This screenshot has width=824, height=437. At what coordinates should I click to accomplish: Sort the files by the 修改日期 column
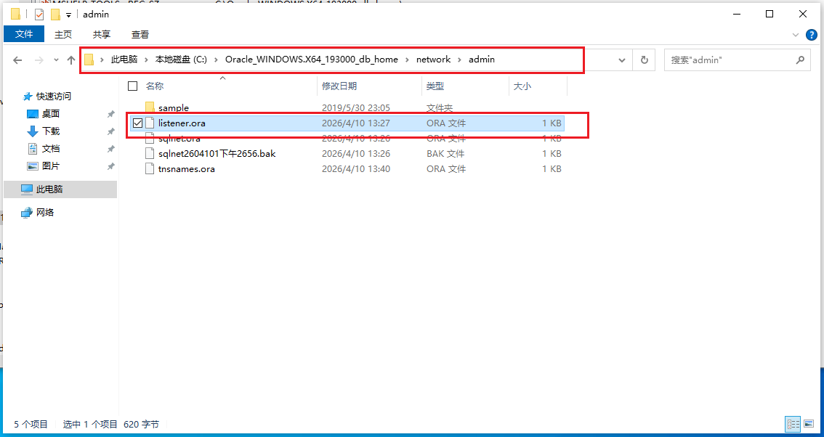pos(339,86)
